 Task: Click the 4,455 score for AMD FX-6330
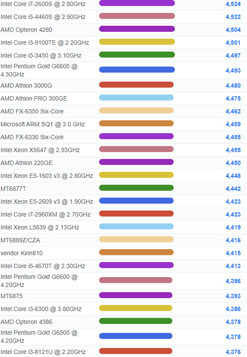coord(233,137)
